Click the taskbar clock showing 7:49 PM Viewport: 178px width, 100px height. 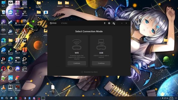(x=171, y=98)
